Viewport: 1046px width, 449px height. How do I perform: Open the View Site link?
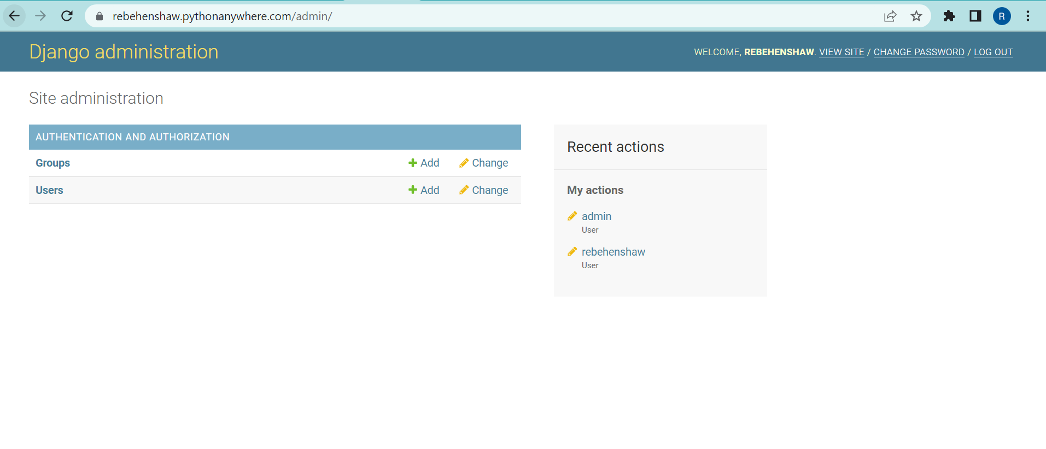click(842, 52)
